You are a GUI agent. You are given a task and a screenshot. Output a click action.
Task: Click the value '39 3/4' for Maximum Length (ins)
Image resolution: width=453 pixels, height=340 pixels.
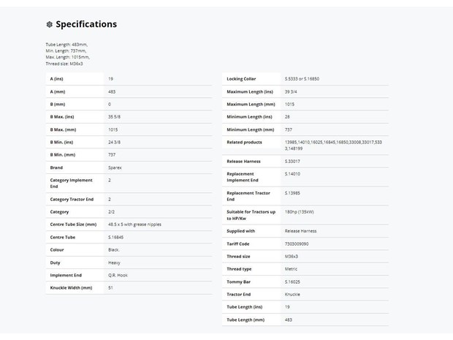click(291, 91)
